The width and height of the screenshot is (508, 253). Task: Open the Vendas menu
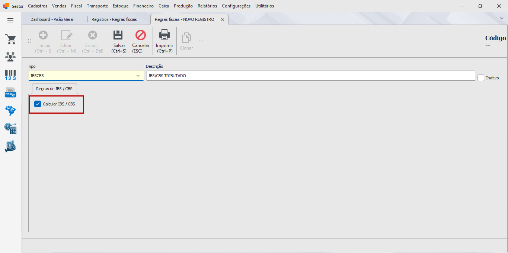pos(59,6)
